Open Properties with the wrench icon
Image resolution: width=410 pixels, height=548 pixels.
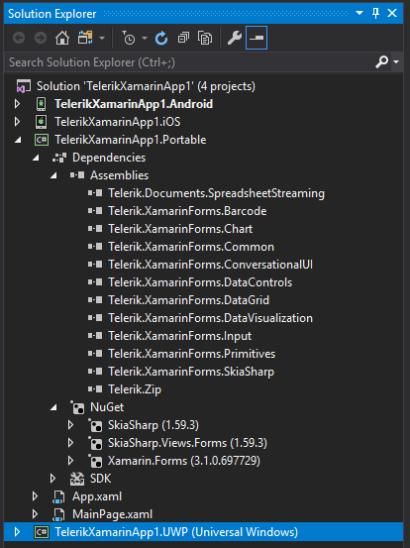coord(235,38)
